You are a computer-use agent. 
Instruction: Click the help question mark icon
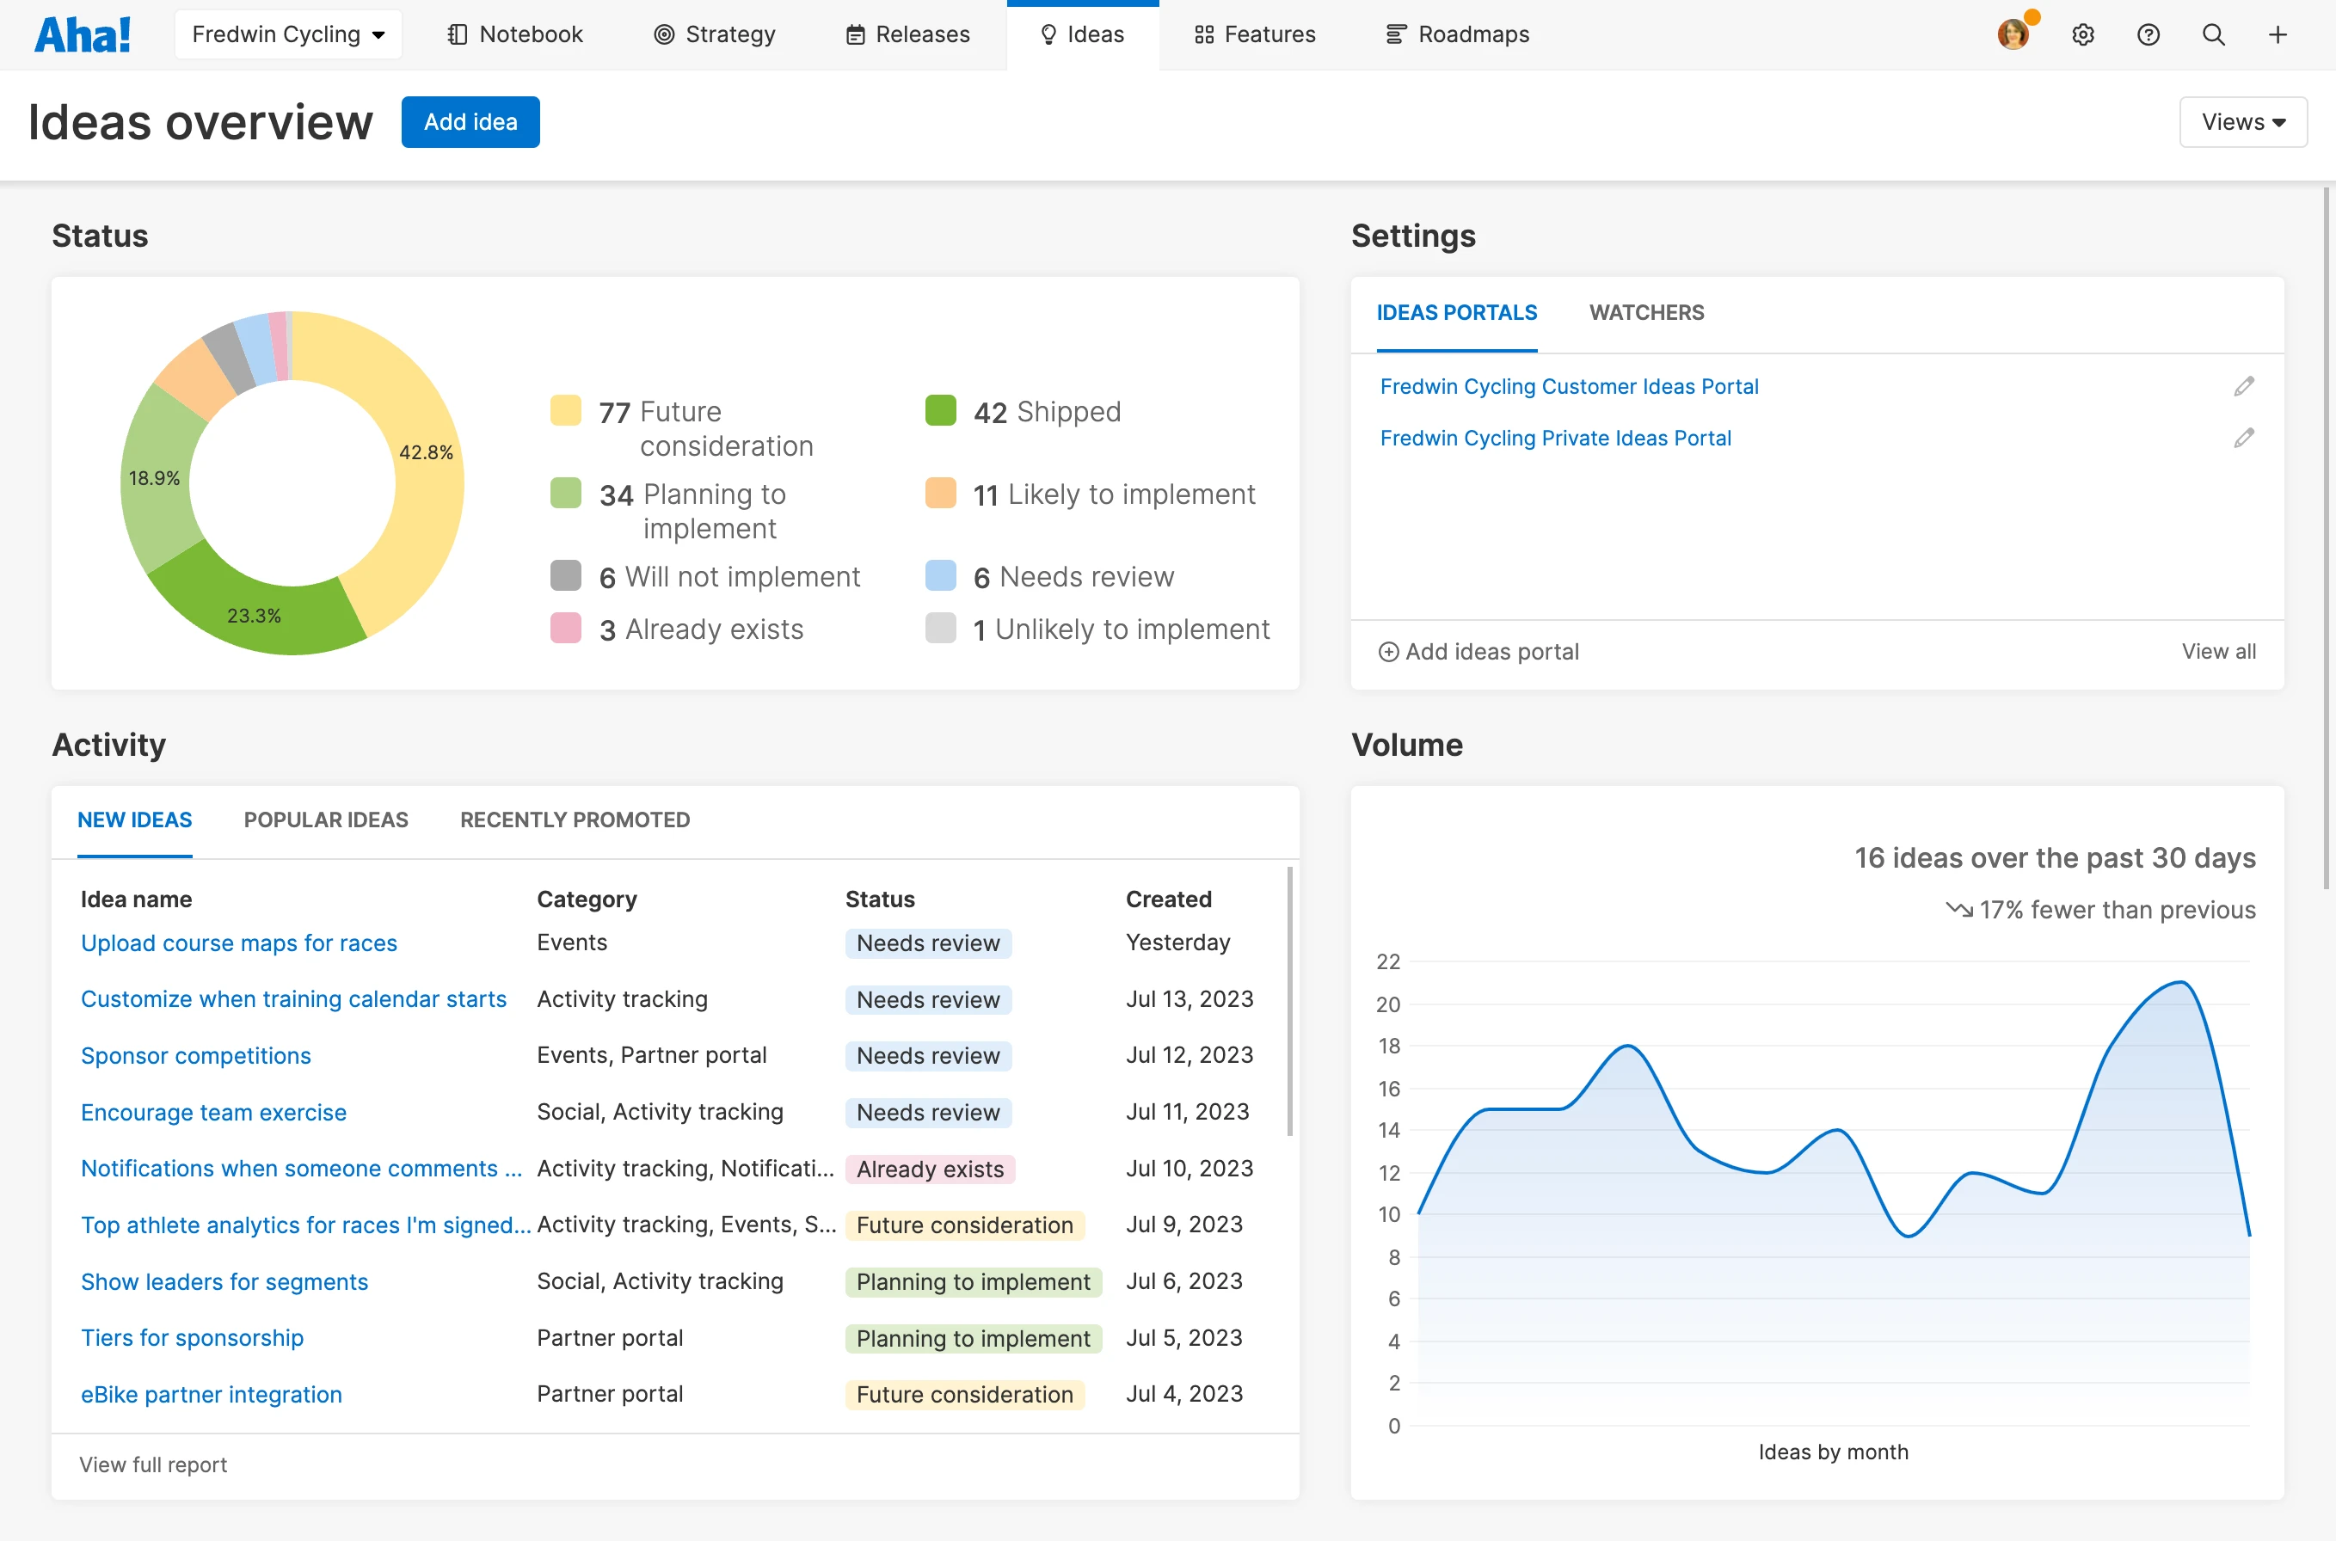pos(2148,35)
